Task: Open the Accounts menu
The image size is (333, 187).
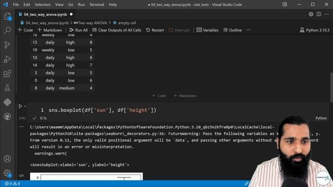Action: pyautogui.click(x=7, y=159)
